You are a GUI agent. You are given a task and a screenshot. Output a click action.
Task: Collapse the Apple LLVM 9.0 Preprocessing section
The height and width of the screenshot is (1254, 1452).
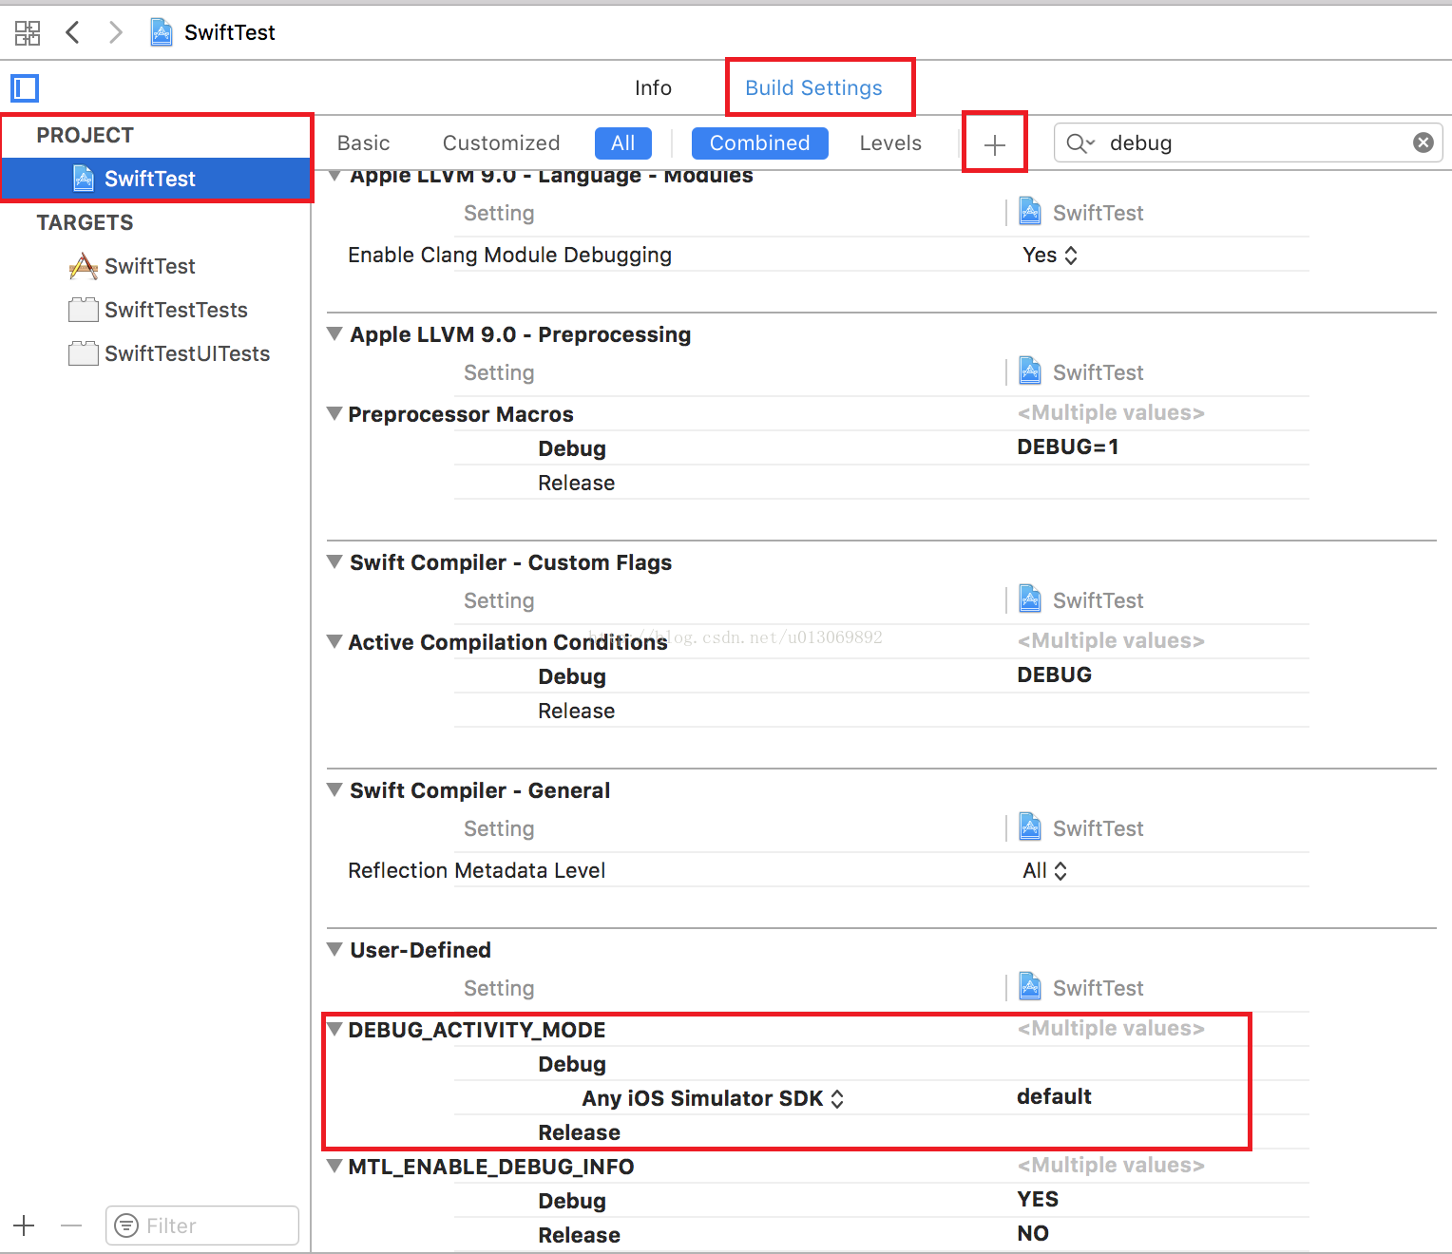[334, 333]
